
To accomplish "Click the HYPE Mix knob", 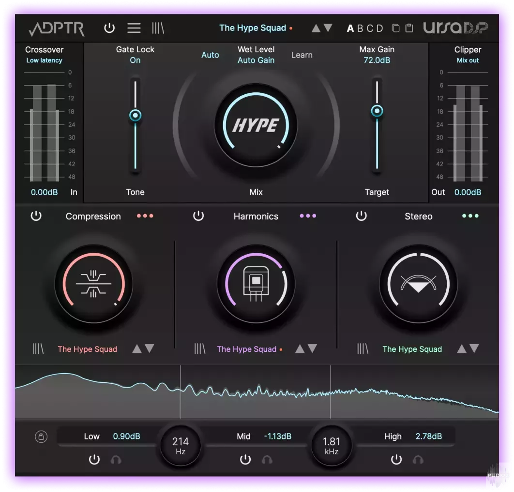I will click(x=256, y=125).
